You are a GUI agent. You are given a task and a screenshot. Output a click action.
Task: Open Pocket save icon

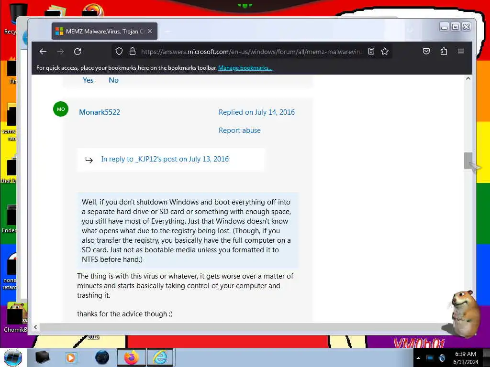coord(426,52)
